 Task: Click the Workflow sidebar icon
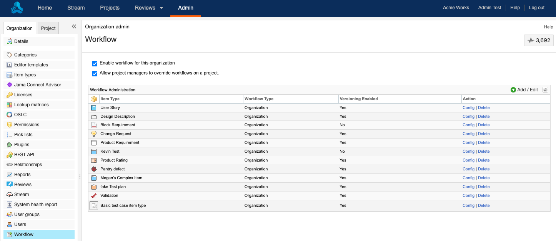click(x=10, y=234)
